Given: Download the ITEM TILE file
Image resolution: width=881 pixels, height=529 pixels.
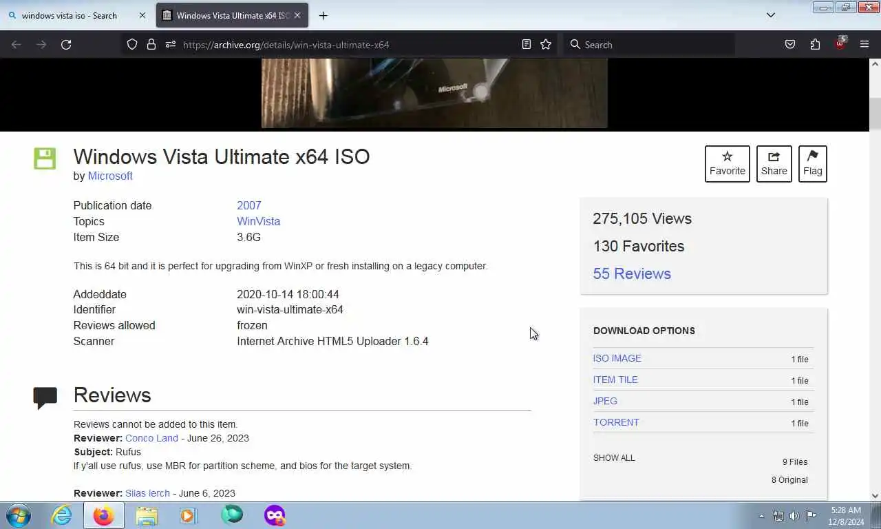Looking at the screenshot, I should pyautogui.click(x=615, y=380).
